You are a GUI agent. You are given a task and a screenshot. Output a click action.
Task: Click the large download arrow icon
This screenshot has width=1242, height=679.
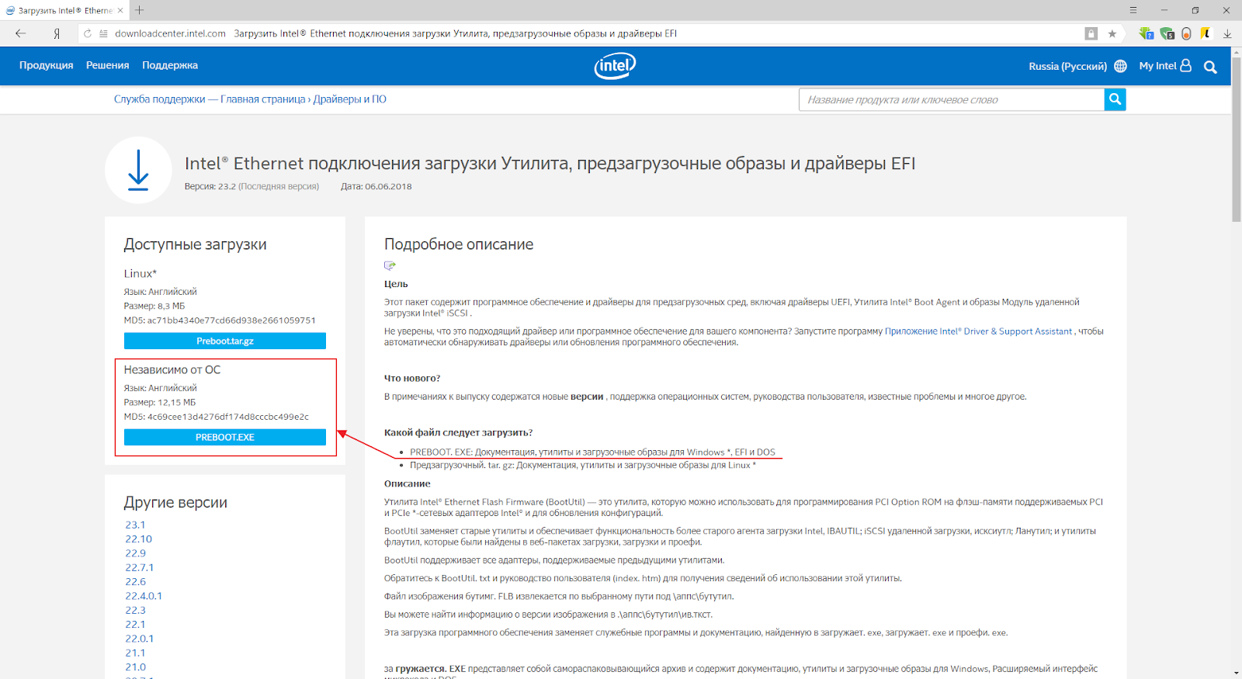(x=138, y=170)
